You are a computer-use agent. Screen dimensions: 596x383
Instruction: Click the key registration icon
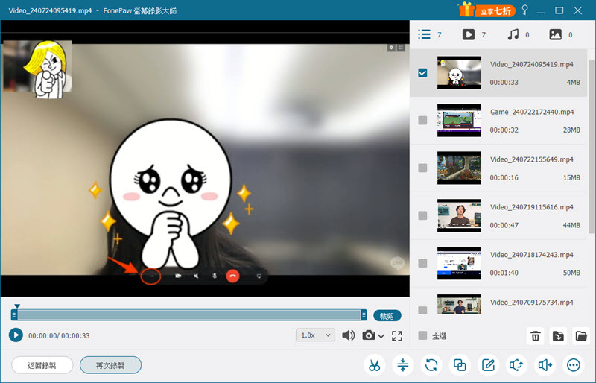click(x=525, y=10)
